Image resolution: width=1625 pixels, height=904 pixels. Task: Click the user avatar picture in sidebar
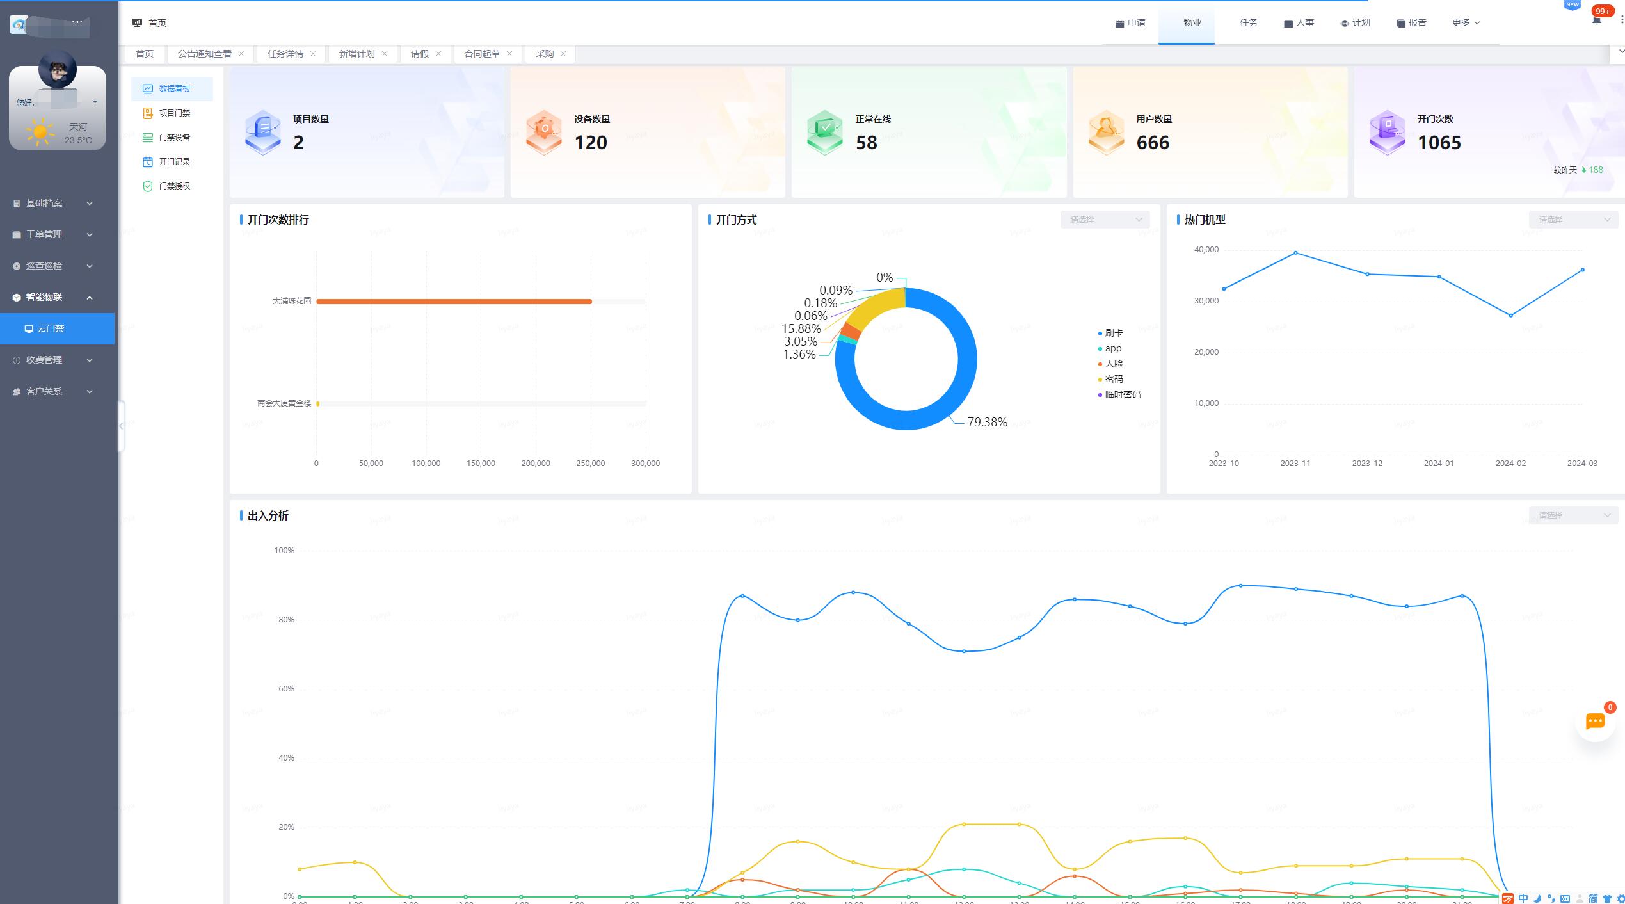(58, 70)
